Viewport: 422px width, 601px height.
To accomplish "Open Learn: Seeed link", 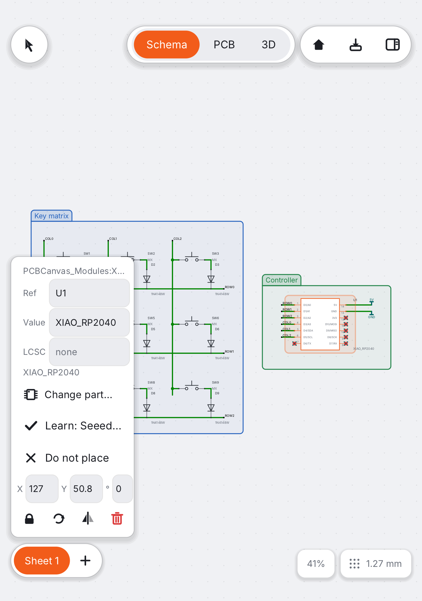I will (x=73, y=426).
